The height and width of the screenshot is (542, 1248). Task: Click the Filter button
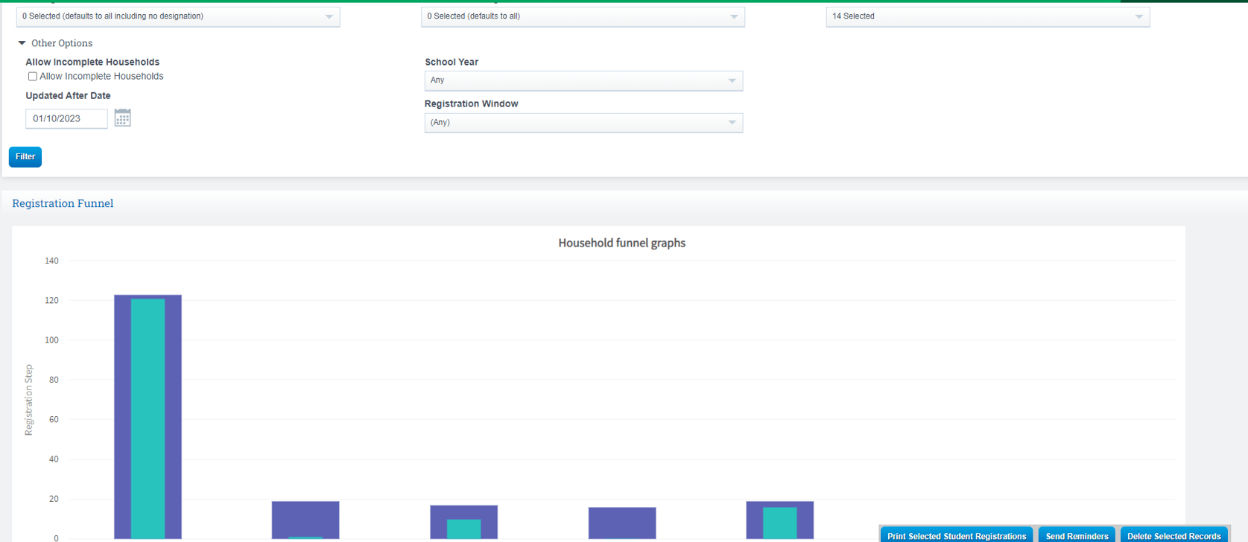25,157
